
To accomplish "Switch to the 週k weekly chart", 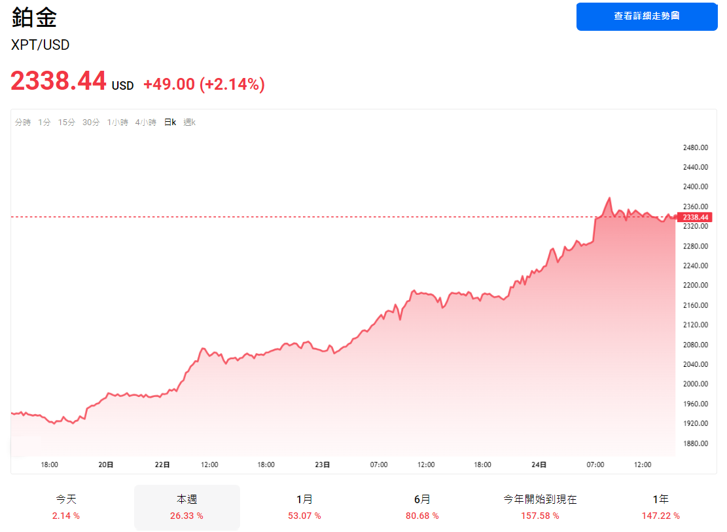I will [189, 122].
